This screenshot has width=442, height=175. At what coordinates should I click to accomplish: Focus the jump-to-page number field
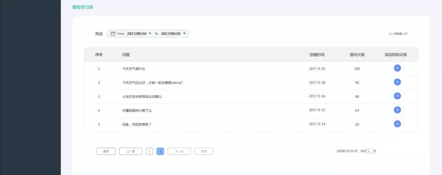pyautogui.click(x=370, y=151)
